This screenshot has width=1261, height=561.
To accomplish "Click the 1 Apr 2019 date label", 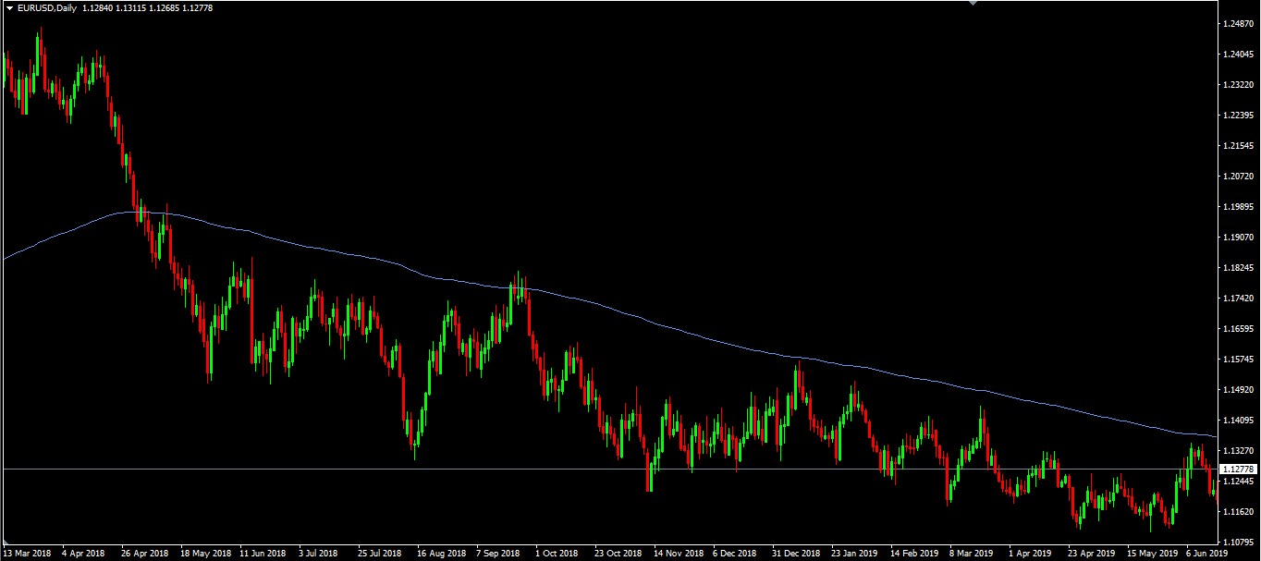I will [1031, 554].
